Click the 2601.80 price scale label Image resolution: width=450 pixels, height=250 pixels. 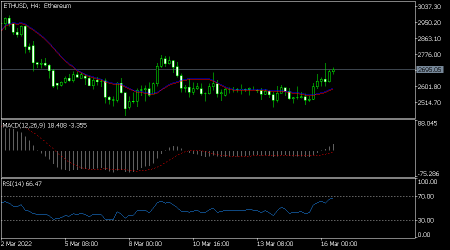click(429, 86)
